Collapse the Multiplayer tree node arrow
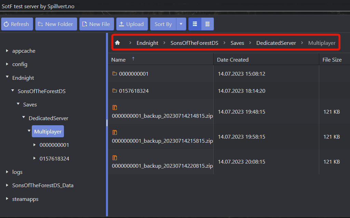Image resolution: width=350 pixels, height=218 pixels. 29,131
